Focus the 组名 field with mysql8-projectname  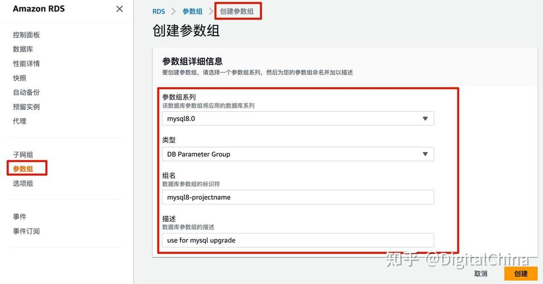298,197
